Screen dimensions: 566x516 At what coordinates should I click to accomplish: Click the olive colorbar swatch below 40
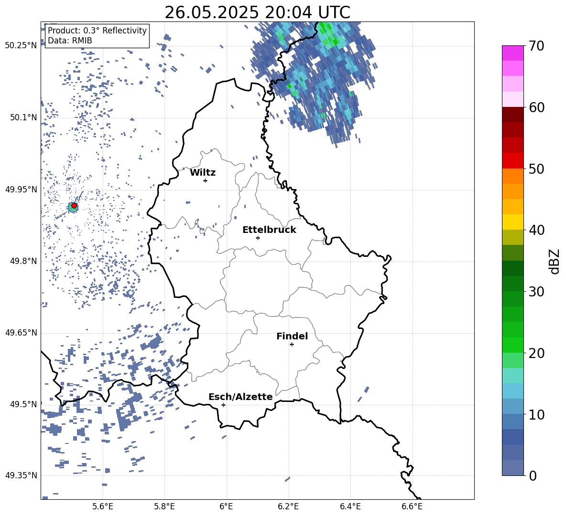(x=513, y=237)
